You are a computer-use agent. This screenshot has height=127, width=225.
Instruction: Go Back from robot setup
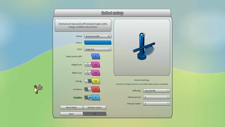click(x=71, y=114)
